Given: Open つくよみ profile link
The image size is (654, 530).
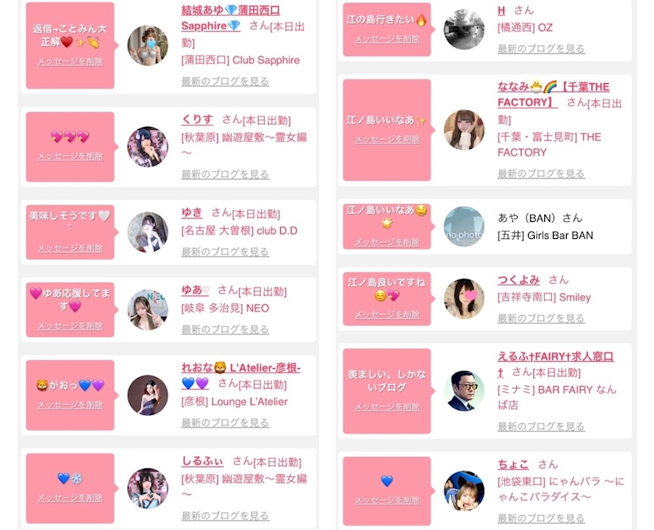Looking at the screenshot, I should 519,280.
